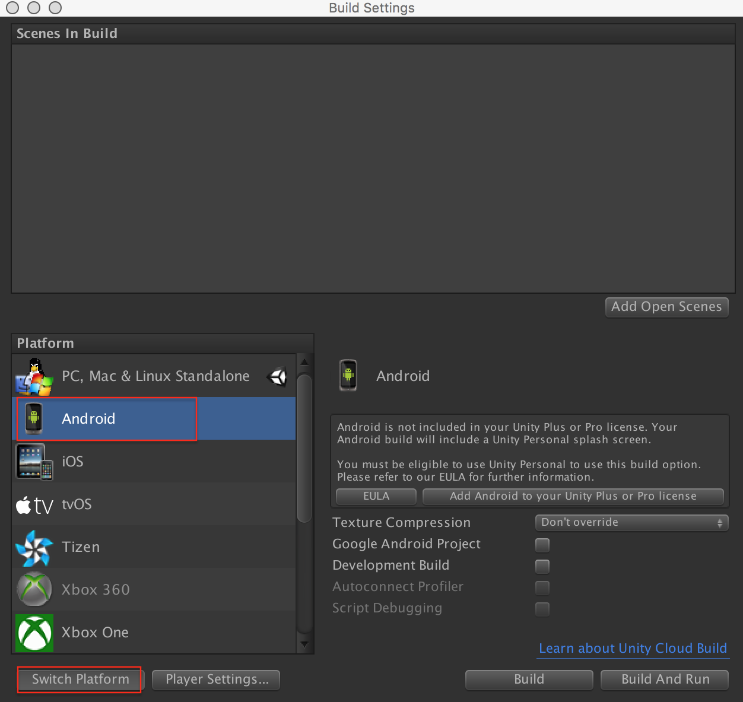Click Add Android to your Unity Plus or Pro license
The width and height of the screenshot is (743, 702).
pos(573,496)
